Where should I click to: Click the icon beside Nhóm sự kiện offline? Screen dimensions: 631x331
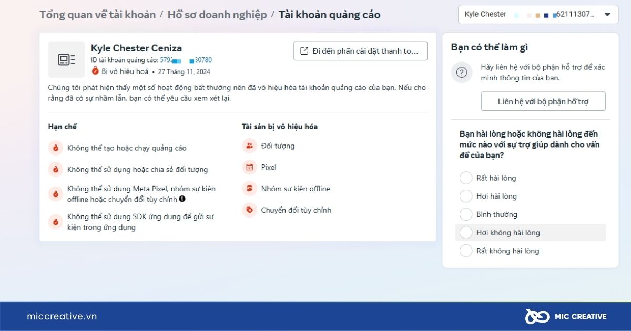[249, 189]
